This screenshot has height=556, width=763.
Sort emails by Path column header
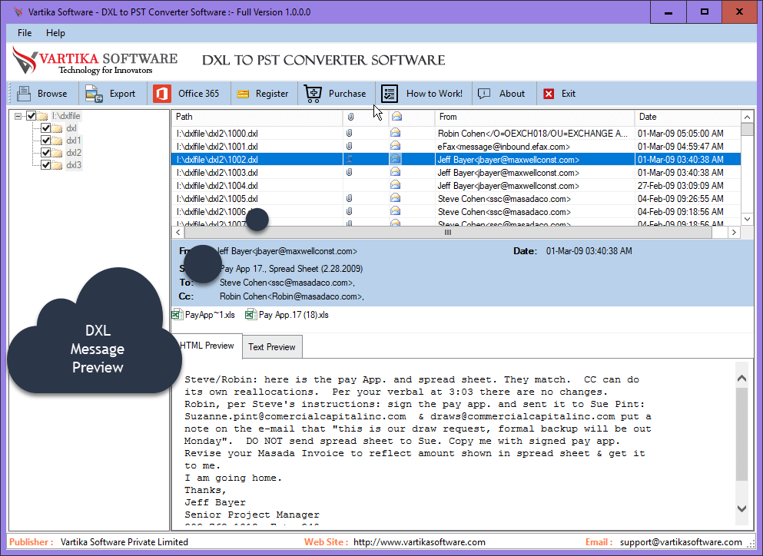click(x=257, y=117)
